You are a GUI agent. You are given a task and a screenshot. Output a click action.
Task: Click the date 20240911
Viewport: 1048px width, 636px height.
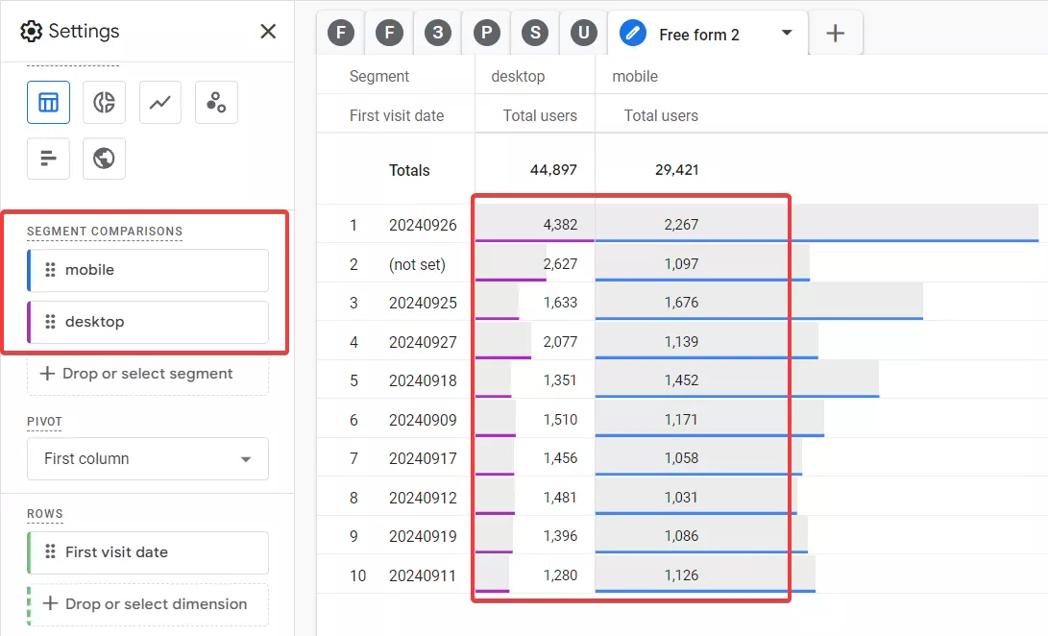click(423, 575)
